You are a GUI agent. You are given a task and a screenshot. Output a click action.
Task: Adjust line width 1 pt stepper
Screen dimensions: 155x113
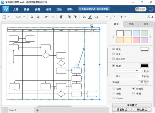point(148,71)
